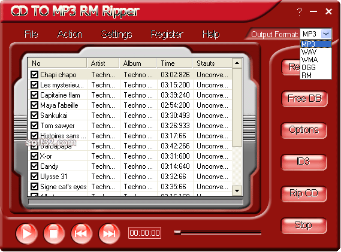Select the track name Candy
Image resolution: width=341 pixels, height=252 pixels.
tap(49, 166)
